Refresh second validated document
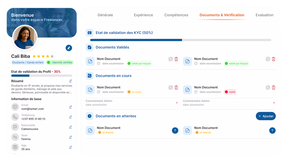 click(268, 59)
